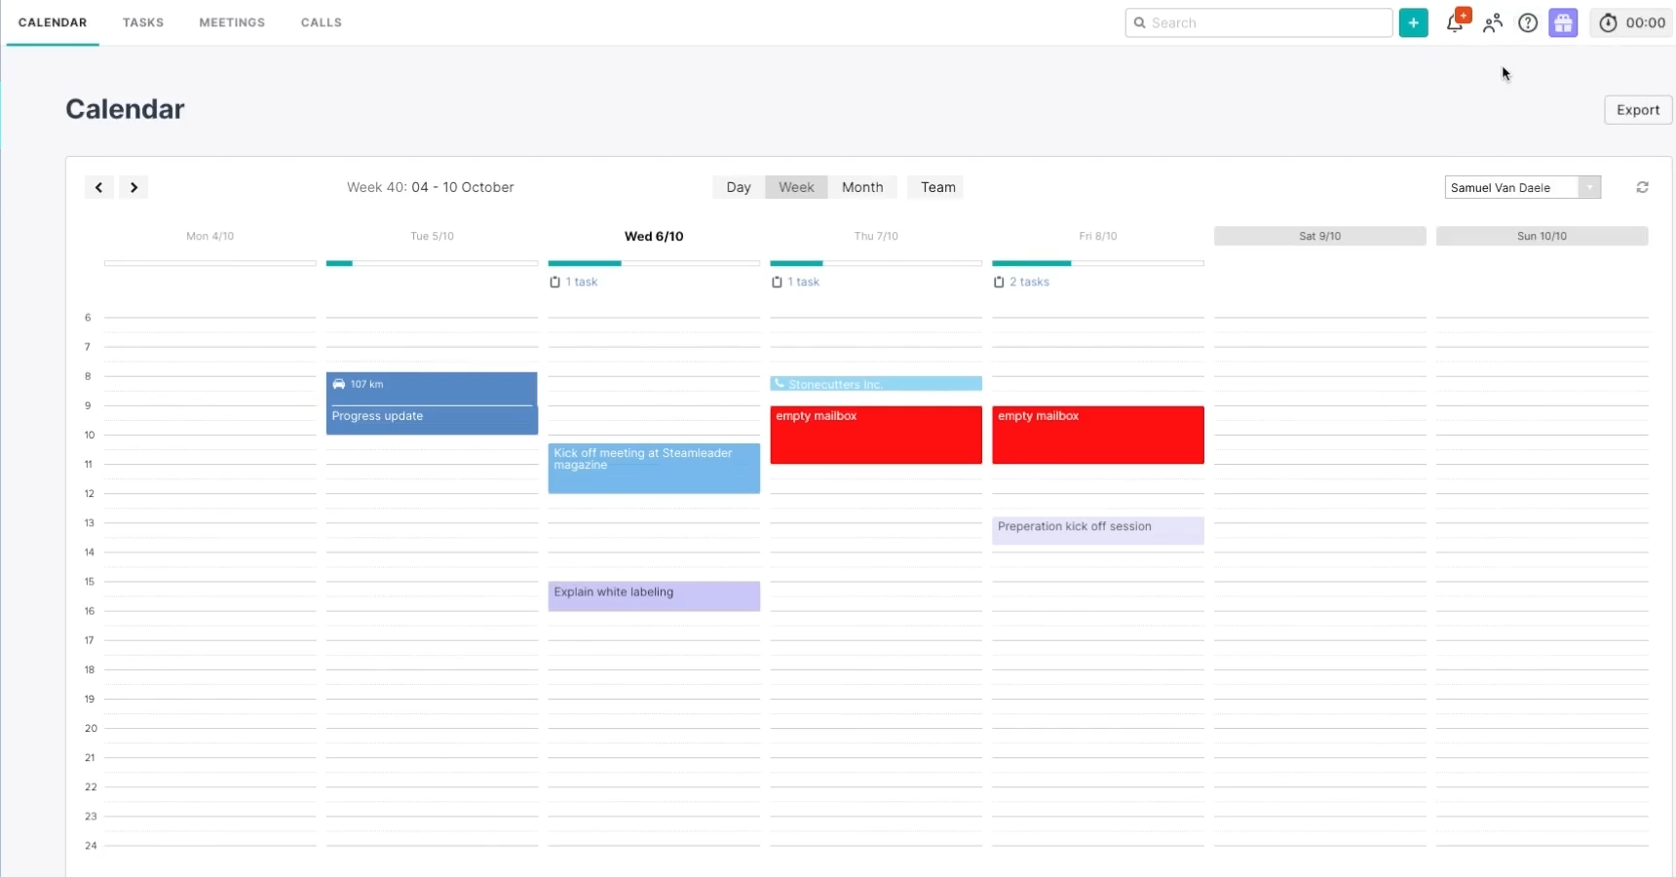Image resolution: width=1676 pixels, height=877 pixels.
Task: Open the Samuel Van Daele user dropdown
Action: (1522, 187)
